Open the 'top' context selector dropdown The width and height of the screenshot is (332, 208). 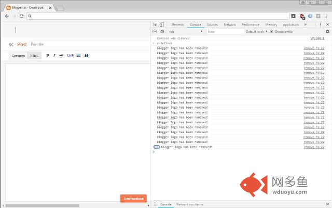point(186,32)
